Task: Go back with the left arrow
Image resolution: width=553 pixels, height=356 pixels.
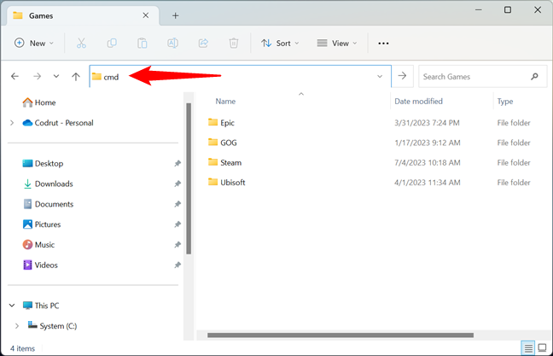Action: click(x=15, y=76)
